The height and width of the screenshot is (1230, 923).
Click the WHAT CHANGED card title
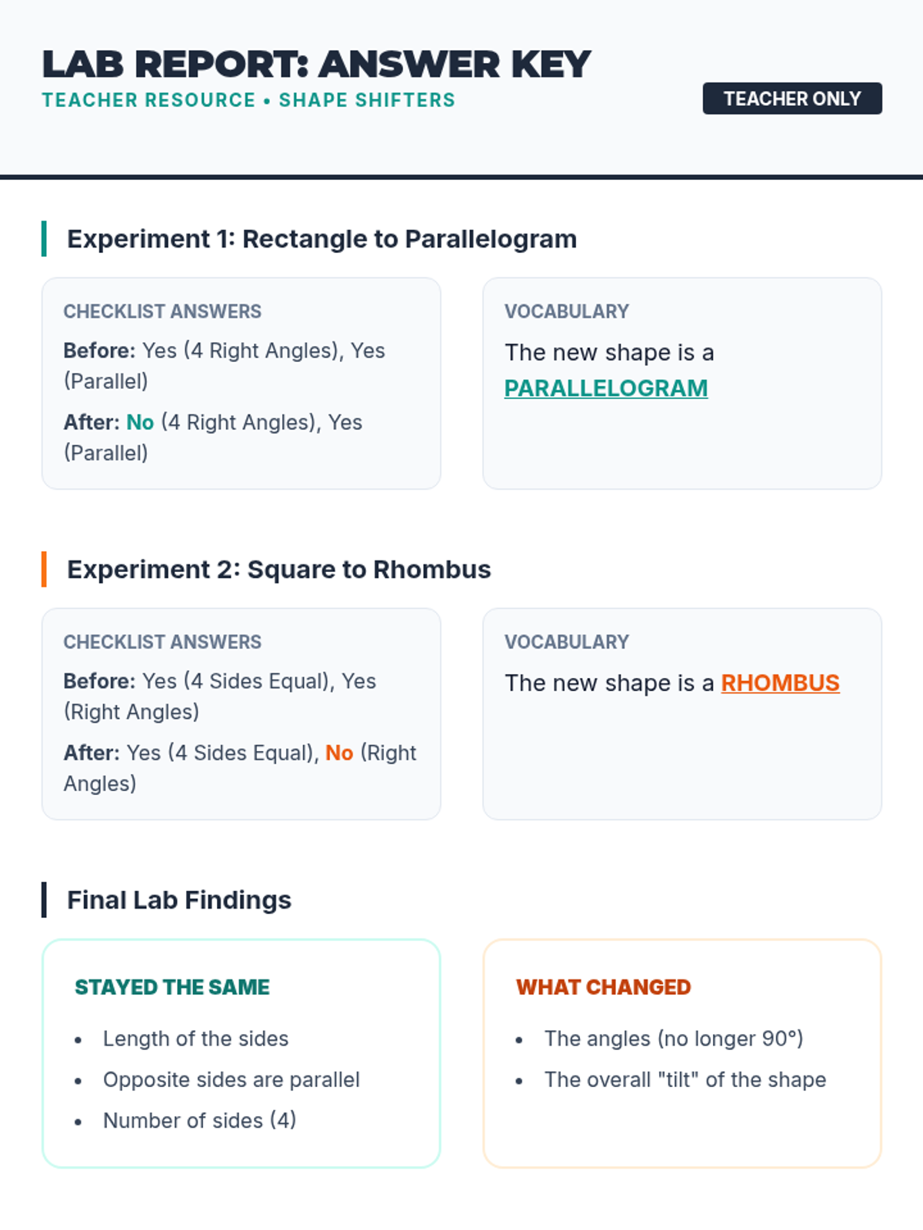(x=603, y=987)
